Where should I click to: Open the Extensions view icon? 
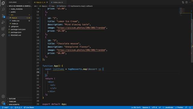3,29
